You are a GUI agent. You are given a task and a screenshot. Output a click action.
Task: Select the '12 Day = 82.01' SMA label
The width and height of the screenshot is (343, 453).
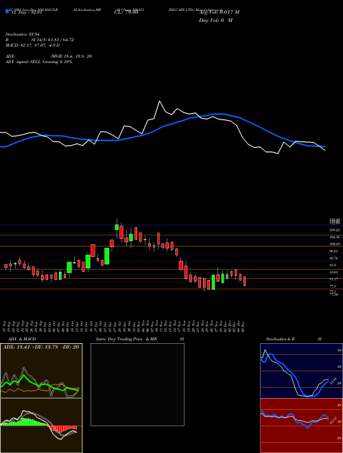(26, 12)
